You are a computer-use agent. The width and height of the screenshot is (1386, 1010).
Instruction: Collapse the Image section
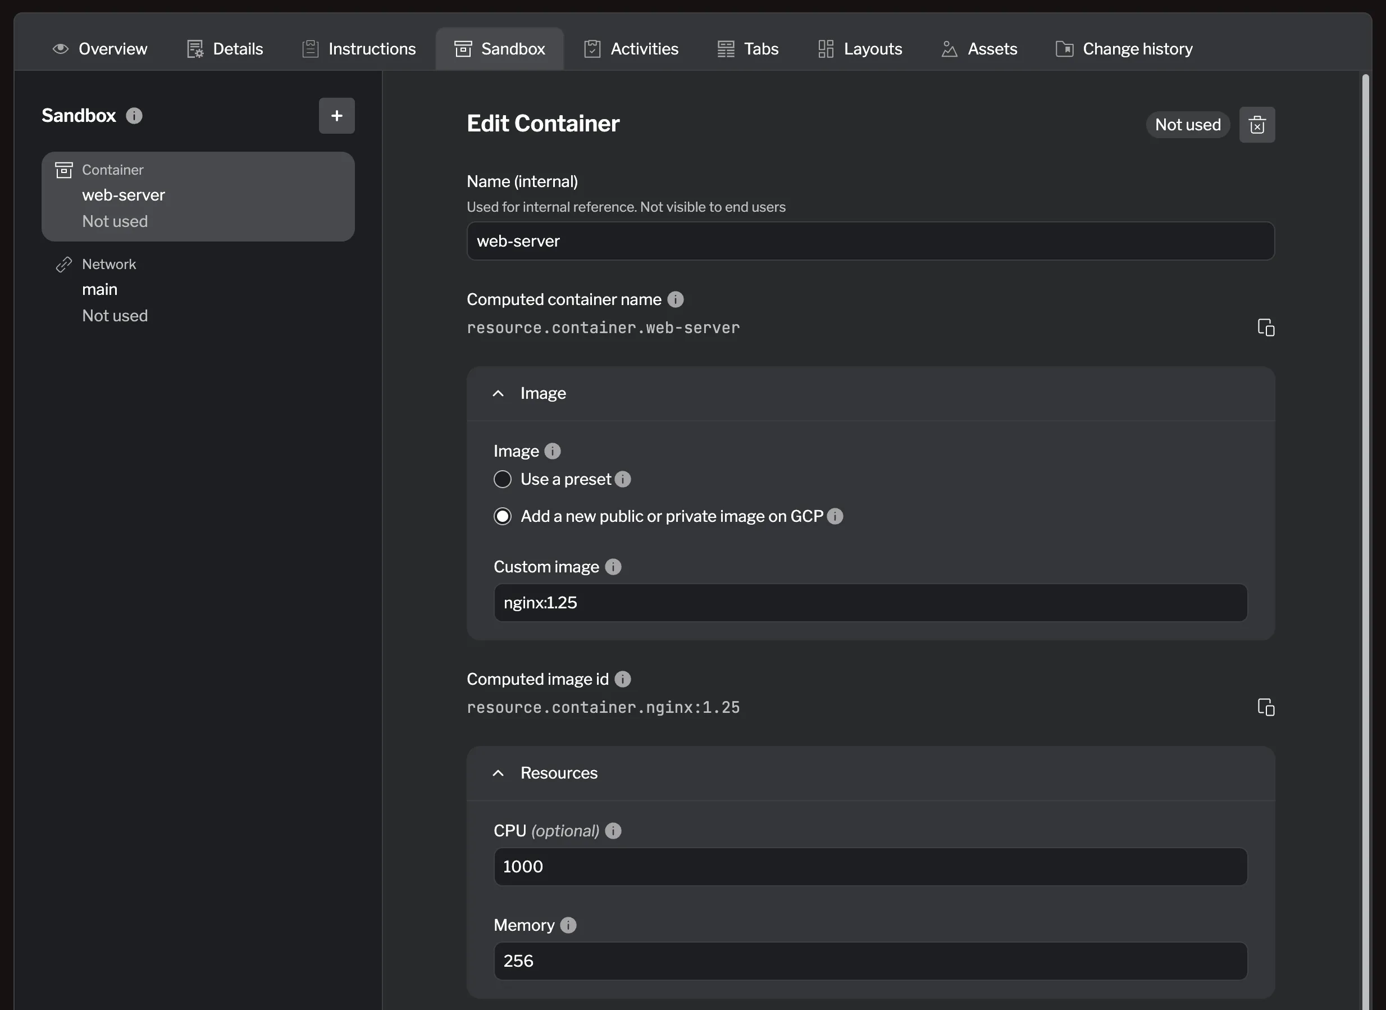(498, 393)
